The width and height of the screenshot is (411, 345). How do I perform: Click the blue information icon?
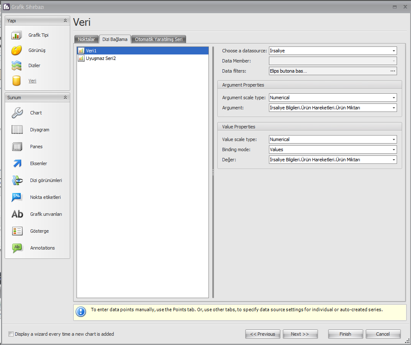(x=81, y=312)
